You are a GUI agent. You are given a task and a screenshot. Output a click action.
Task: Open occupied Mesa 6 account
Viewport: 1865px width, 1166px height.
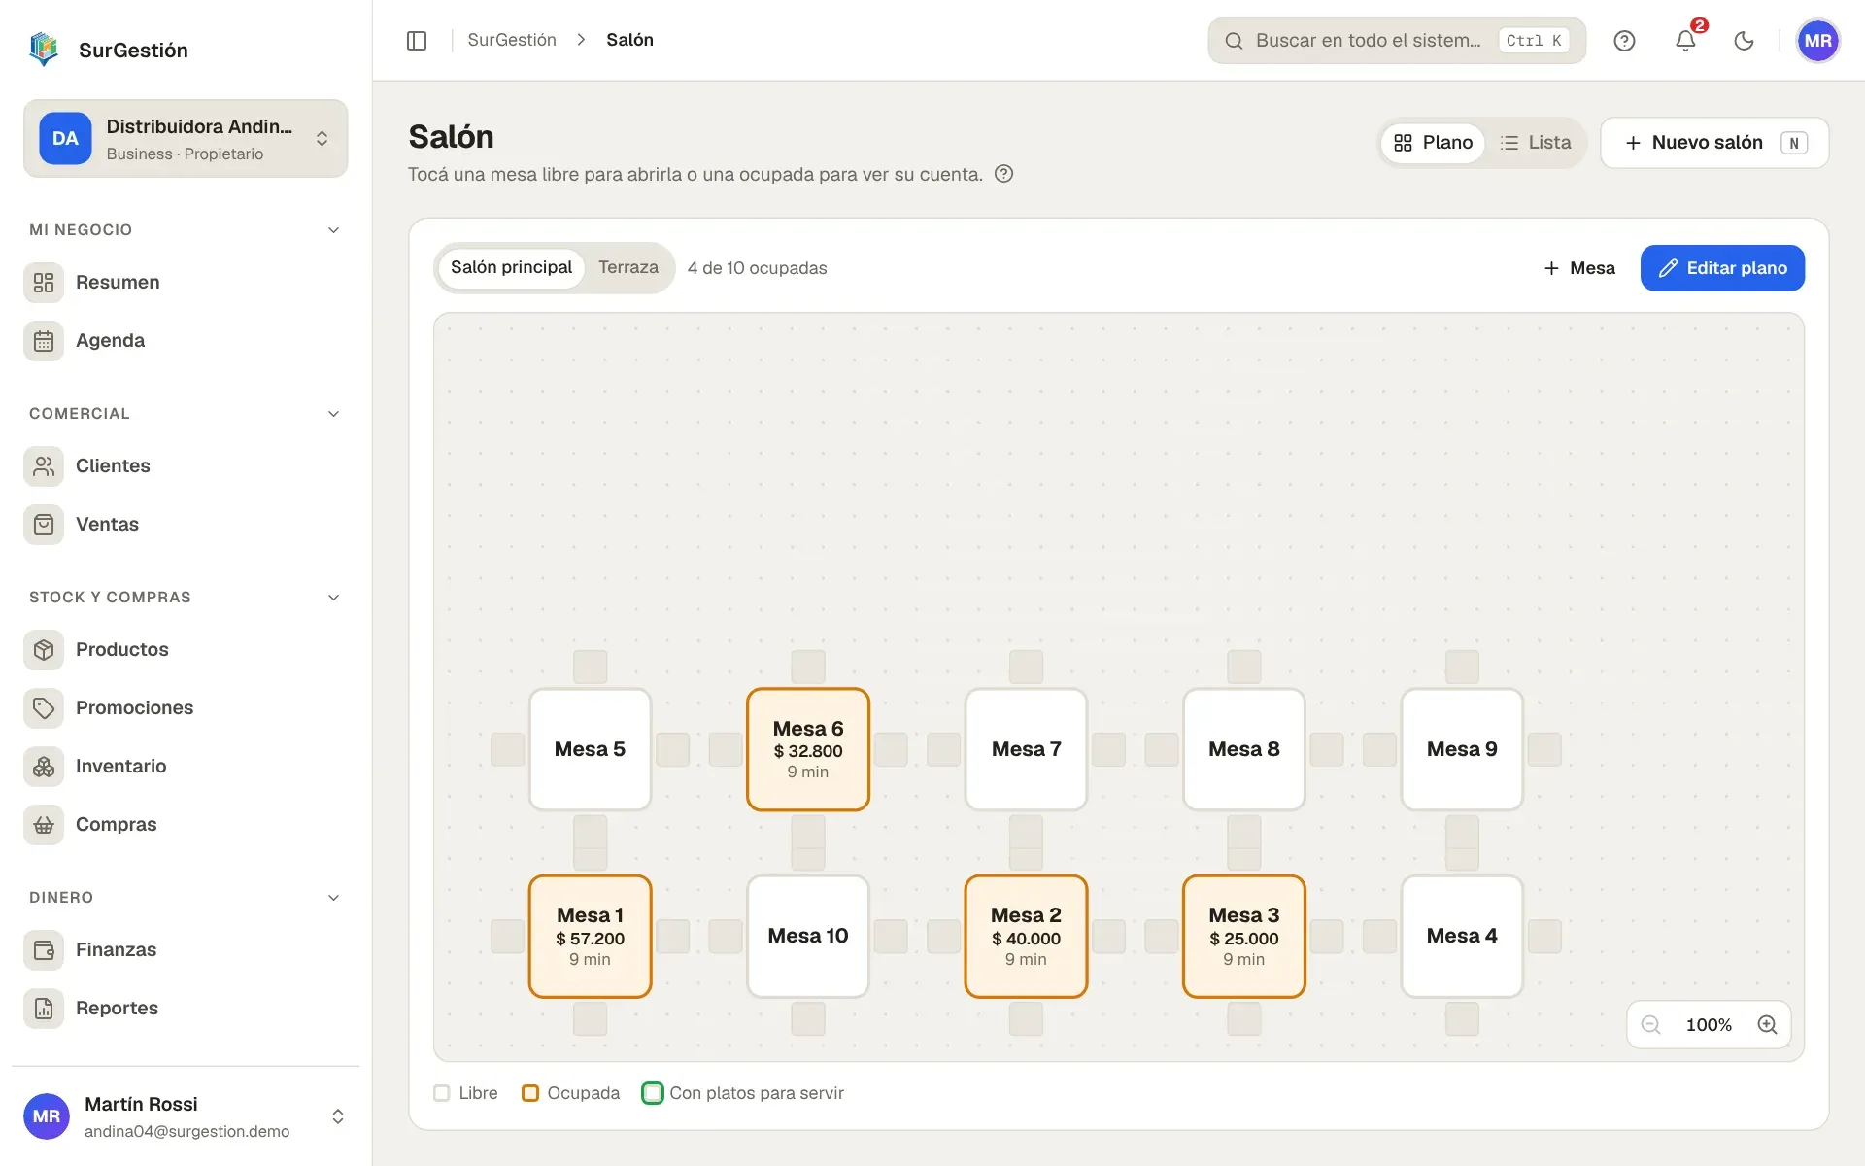[807, 749]
